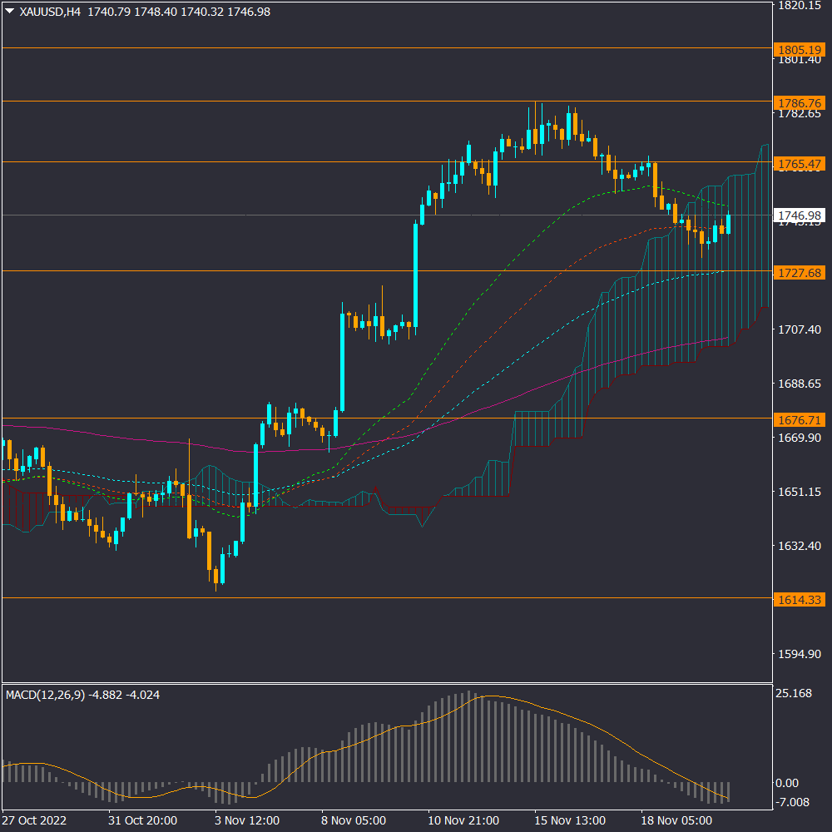Select the 10 Nov 21:00 time marker
Screen dimensions: 832x832
pyautogui.click(x=463, y=820)
